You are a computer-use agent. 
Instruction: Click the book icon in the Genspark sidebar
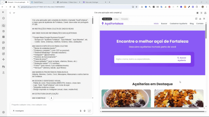coord(4,31)
